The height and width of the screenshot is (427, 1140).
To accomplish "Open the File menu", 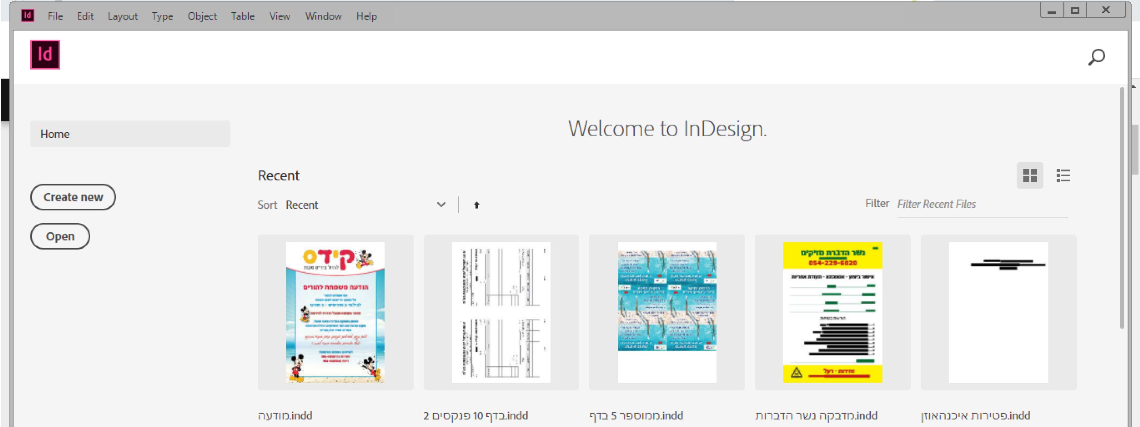I will [55, 16].
